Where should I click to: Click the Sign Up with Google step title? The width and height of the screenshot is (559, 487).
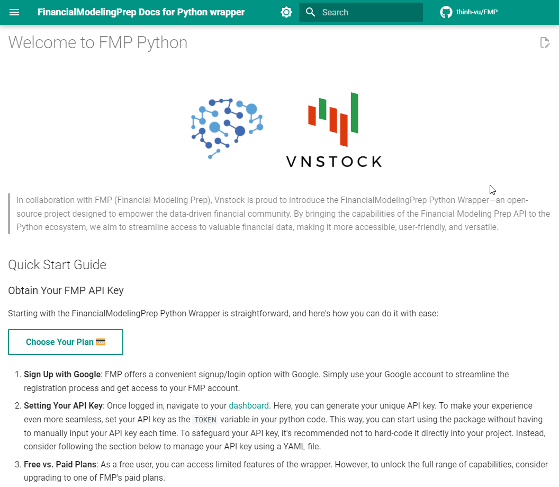[62, 374]
